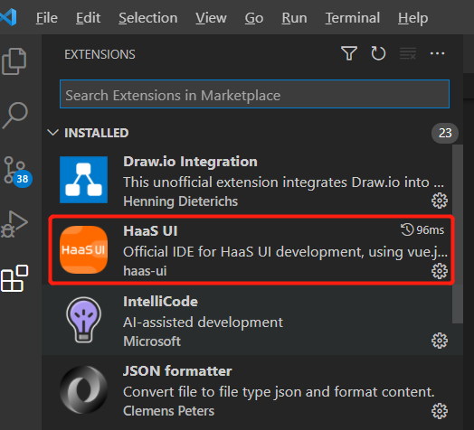
Task: Select the HaaS UI extension title
Action: tap(150, 231)
